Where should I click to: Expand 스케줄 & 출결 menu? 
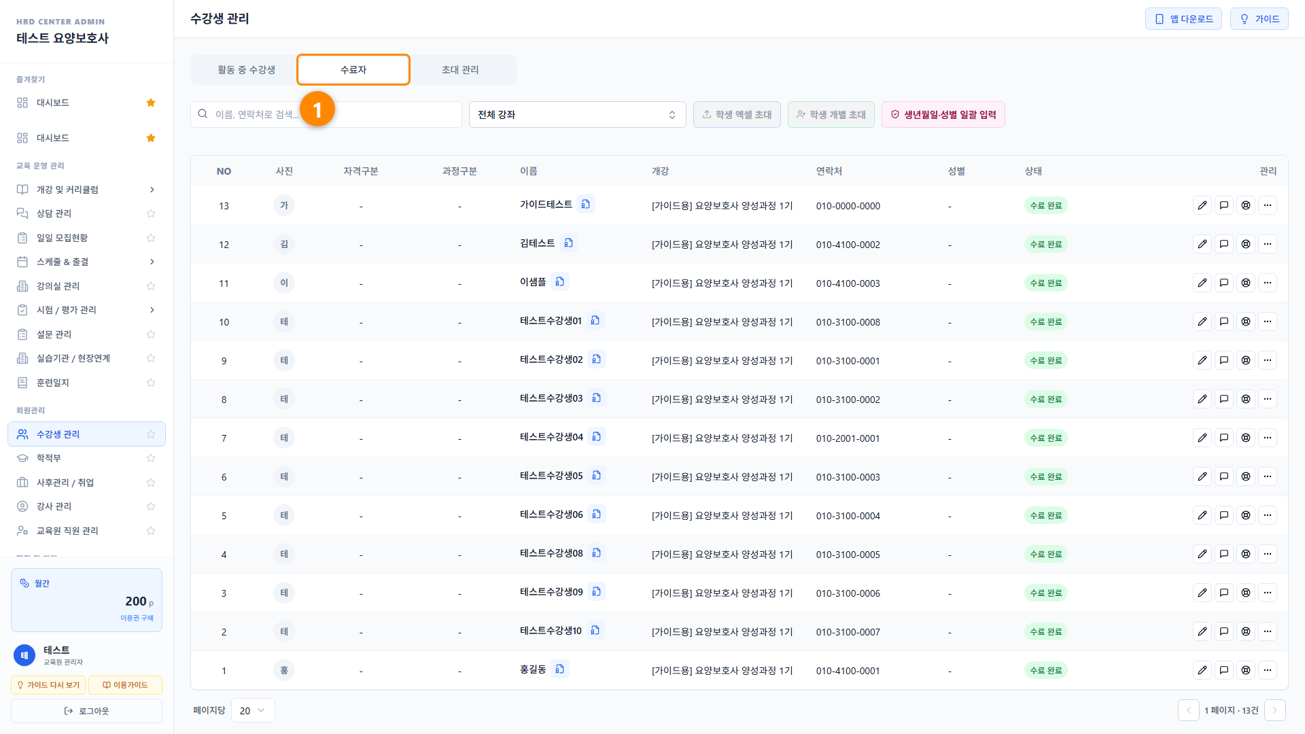coord(86,262)
